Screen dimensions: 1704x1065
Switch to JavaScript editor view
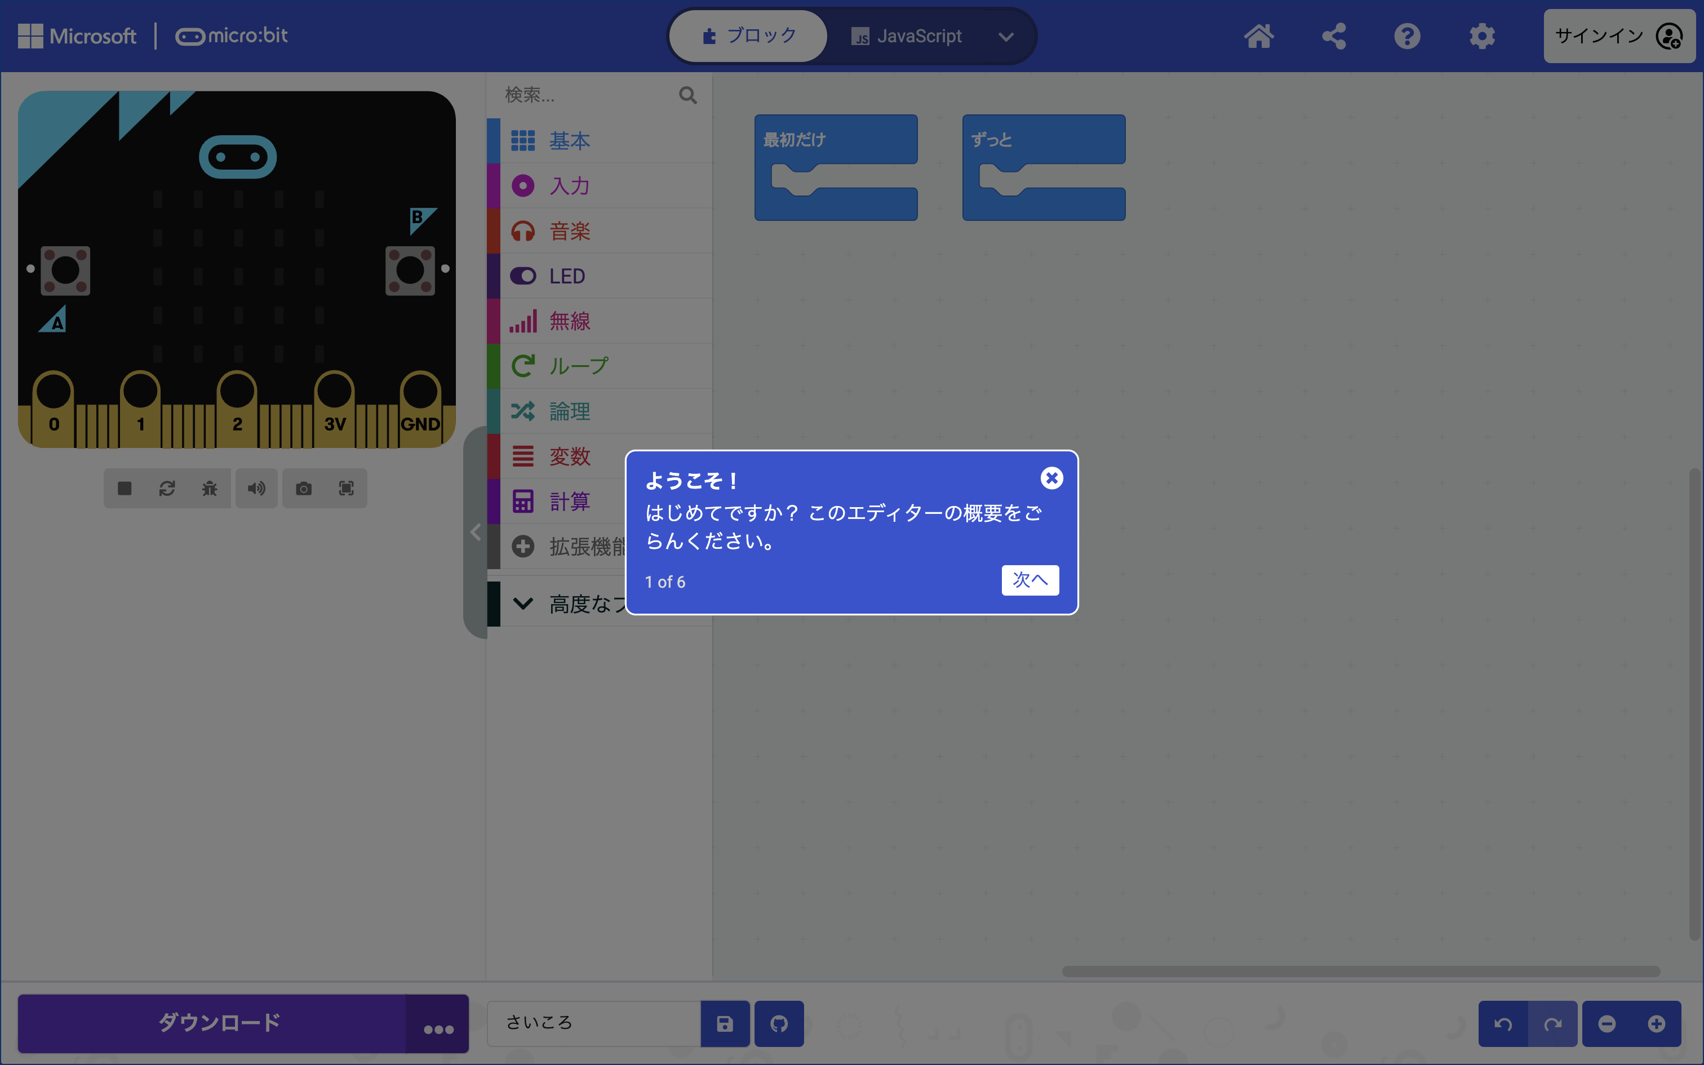pos(906,36)
